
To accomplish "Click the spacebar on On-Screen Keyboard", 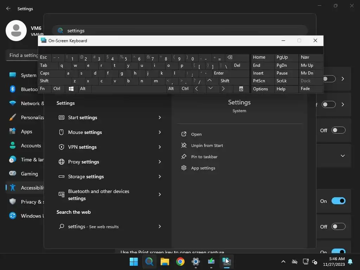I will pyautogui.click(x=129, y=89).
